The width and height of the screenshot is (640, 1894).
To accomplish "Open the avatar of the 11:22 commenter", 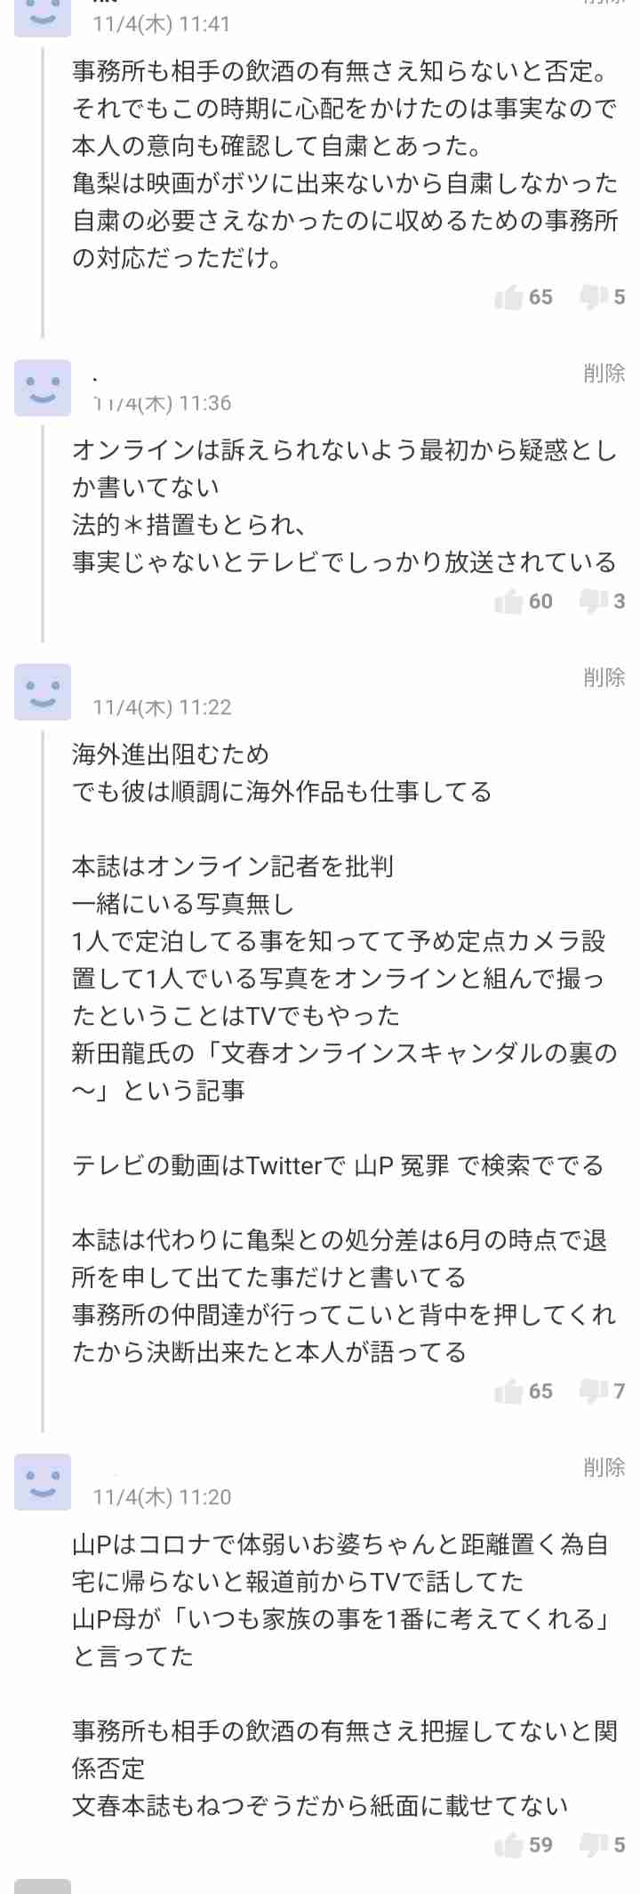I will [x=43, y=692].
